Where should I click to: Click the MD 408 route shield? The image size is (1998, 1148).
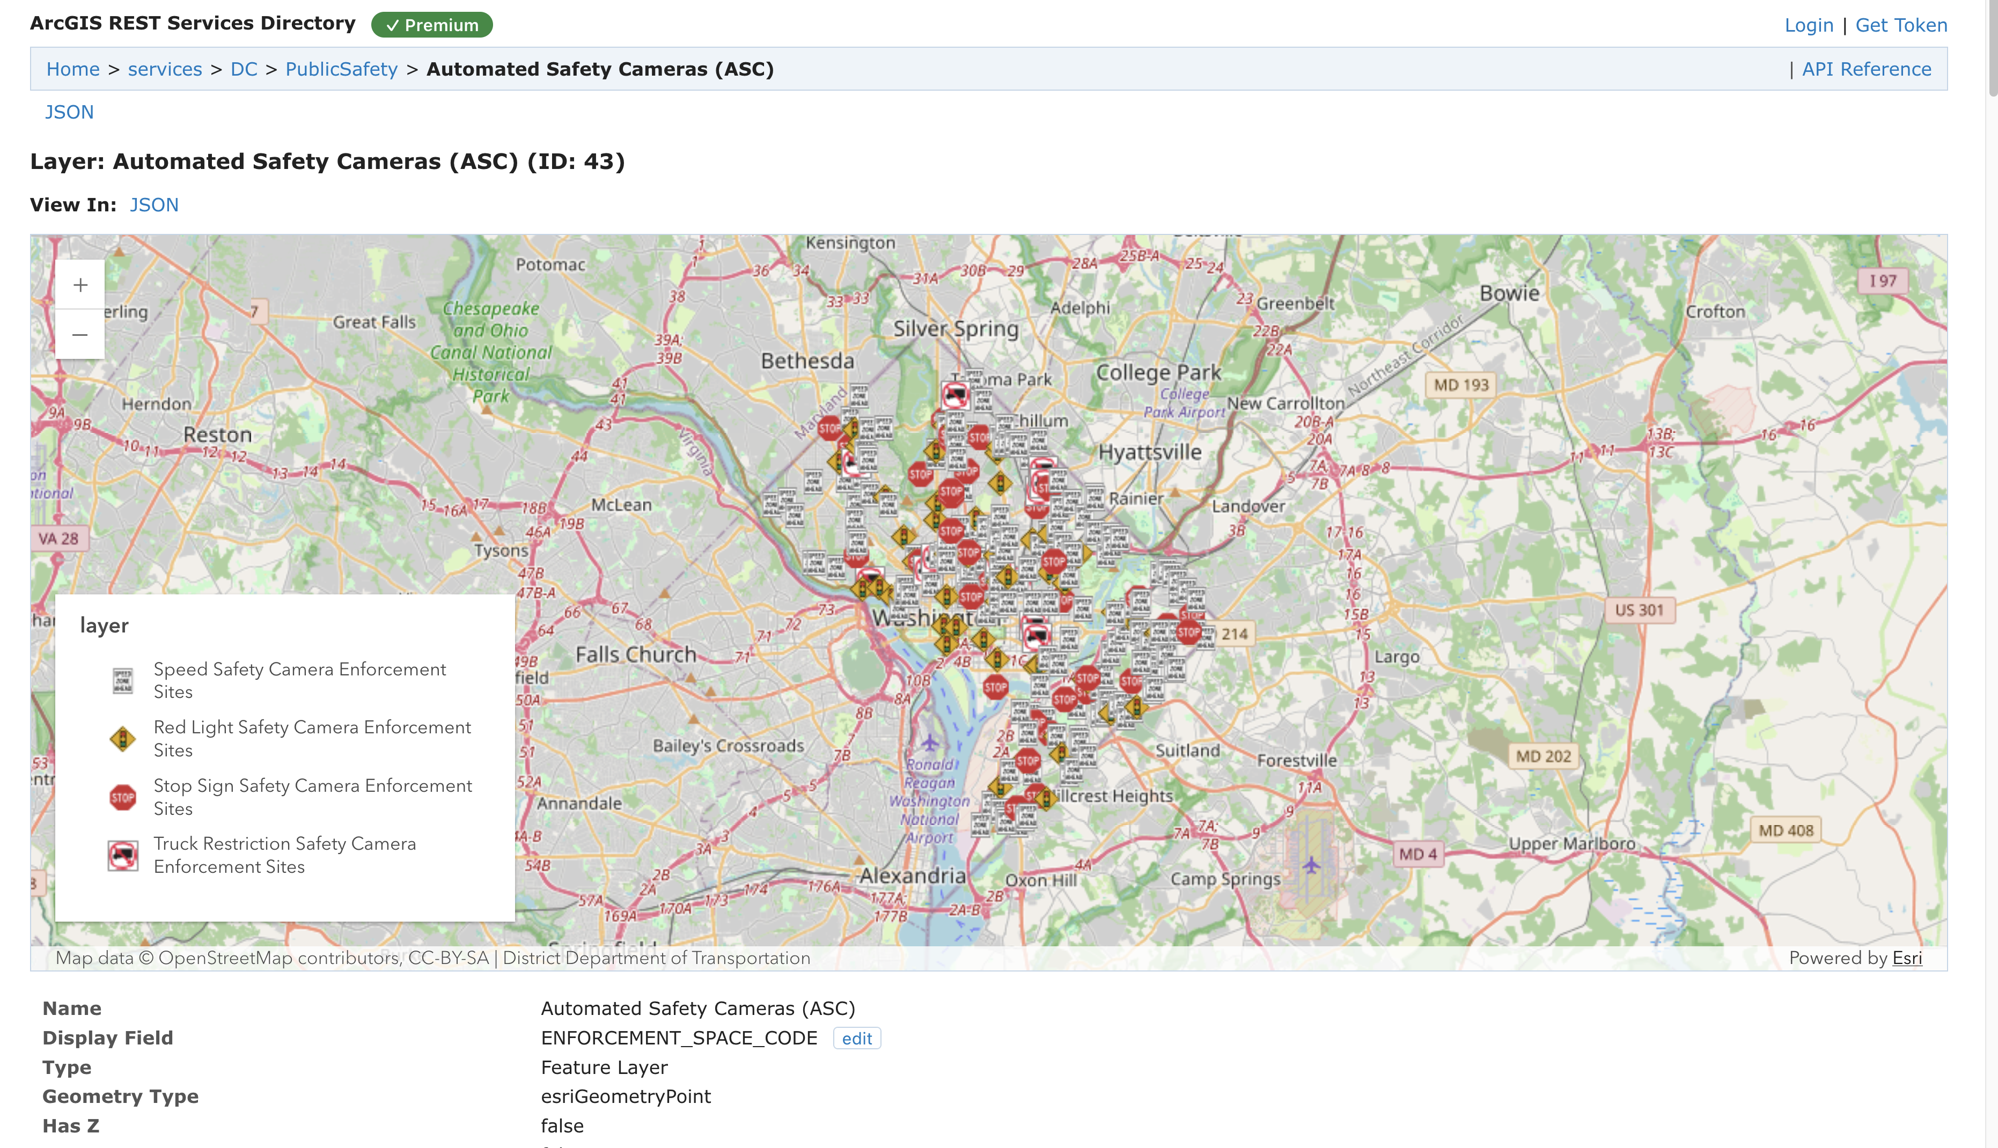point(1786,830)
